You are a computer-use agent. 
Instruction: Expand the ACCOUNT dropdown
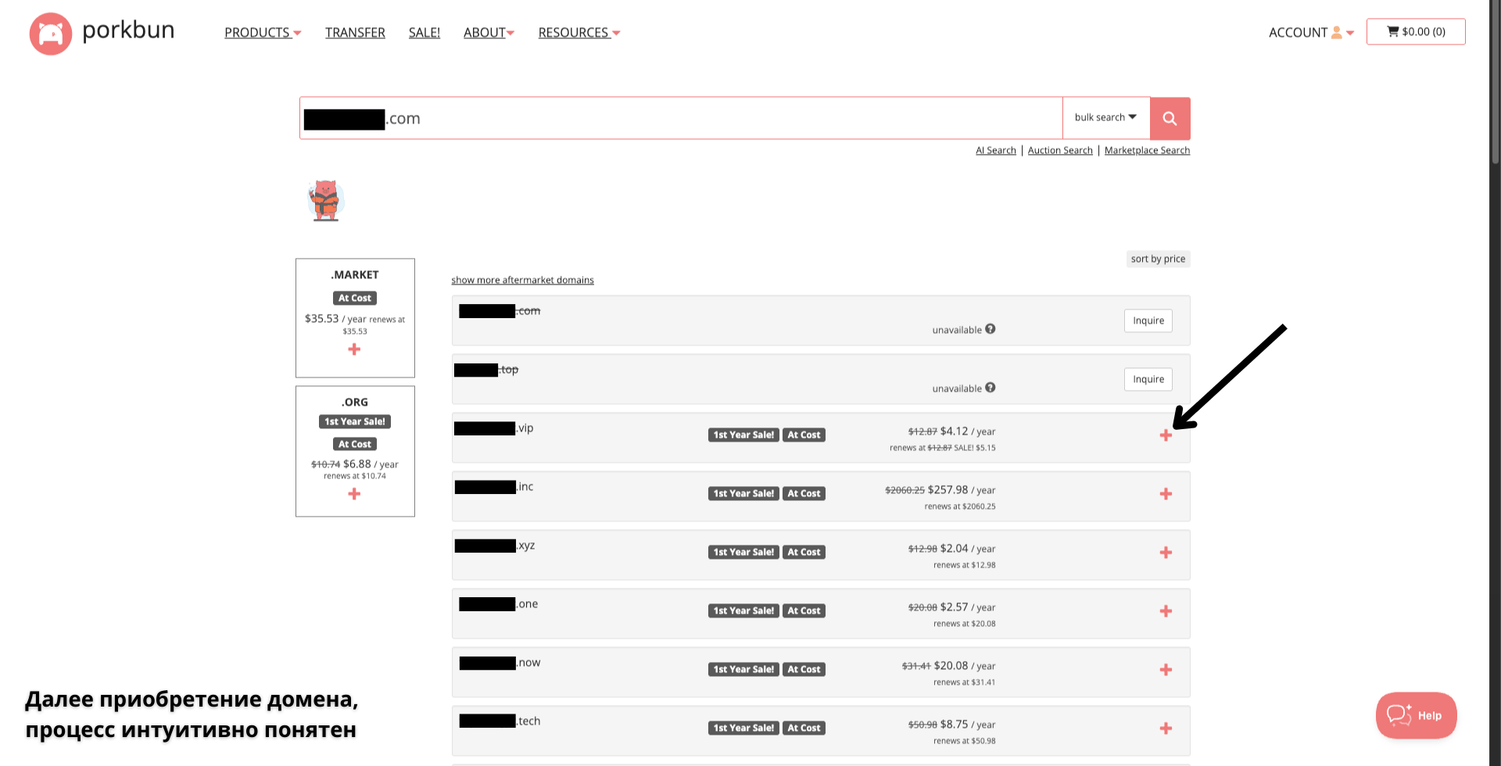pos(1311,33)
